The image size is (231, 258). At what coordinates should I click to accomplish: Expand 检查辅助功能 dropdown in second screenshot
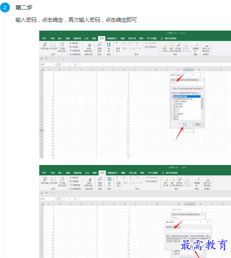pos(93,185)
